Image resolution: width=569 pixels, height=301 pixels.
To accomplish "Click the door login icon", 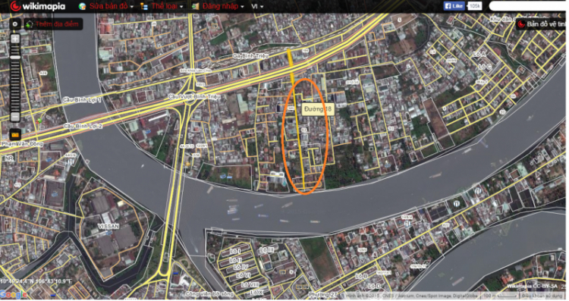I will [x=196, y=6].
